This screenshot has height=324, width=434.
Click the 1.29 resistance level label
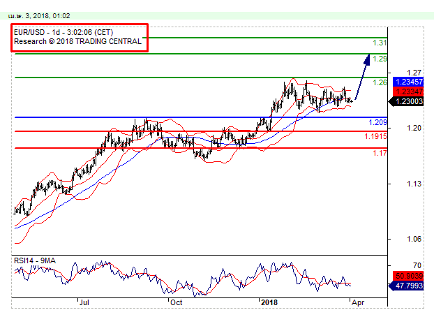coord(380,59)
